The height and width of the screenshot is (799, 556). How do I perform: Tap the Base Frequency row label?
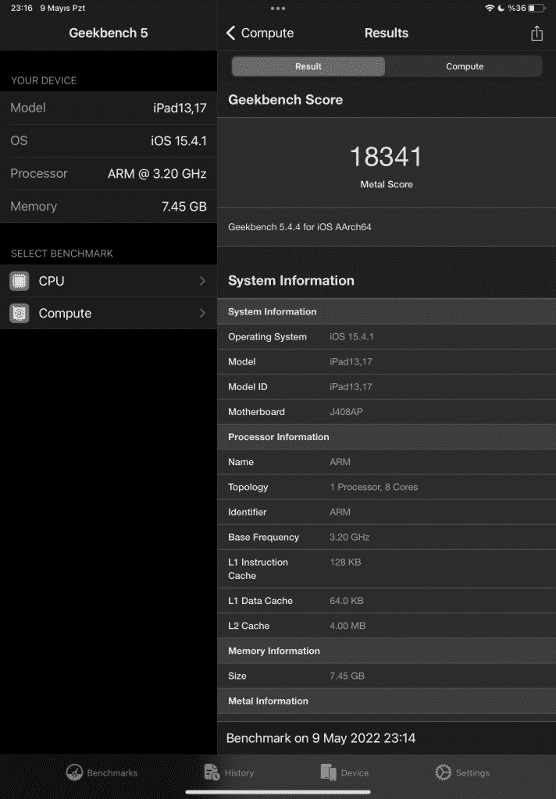pyautogui.click(x=264, y=537)
